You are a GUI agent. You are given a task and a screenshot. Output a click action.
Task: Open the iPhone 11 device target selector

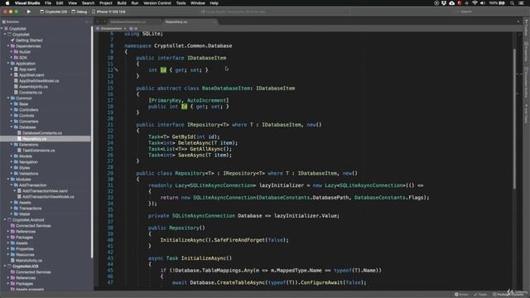click(108, 12)
